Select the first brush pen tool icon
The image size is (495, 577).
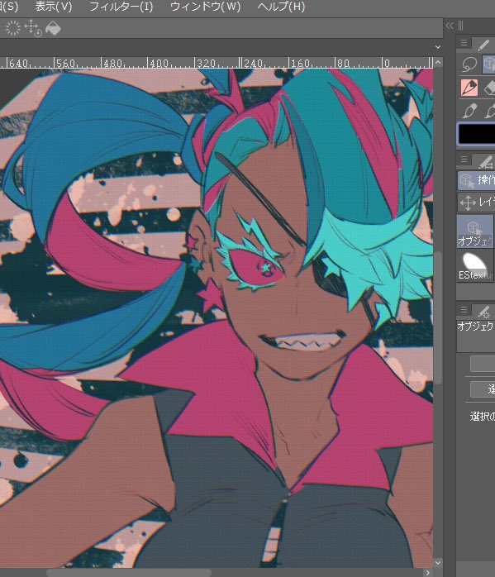[469, 111]
